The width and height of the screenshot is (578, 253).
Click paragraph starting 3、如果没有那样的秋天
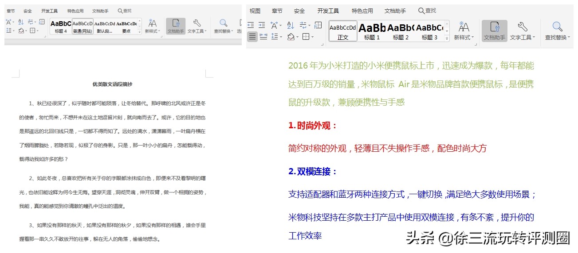[x=112, y=232]
